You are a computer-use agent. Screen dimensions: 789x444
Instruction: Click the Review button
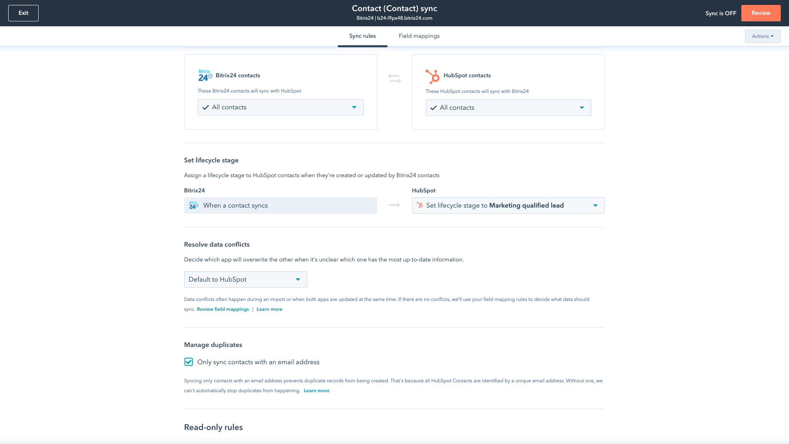click(761, 13)
